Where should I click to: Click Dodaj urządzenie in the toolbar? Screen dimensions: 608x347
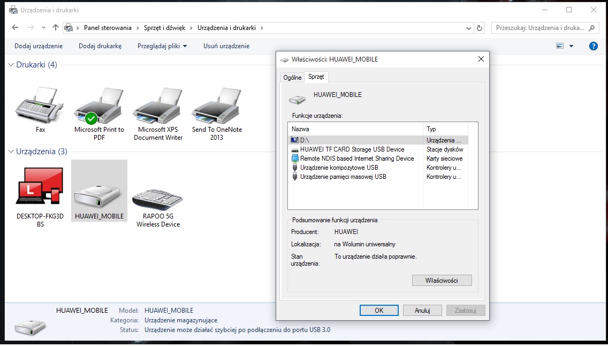click(39, 46)
